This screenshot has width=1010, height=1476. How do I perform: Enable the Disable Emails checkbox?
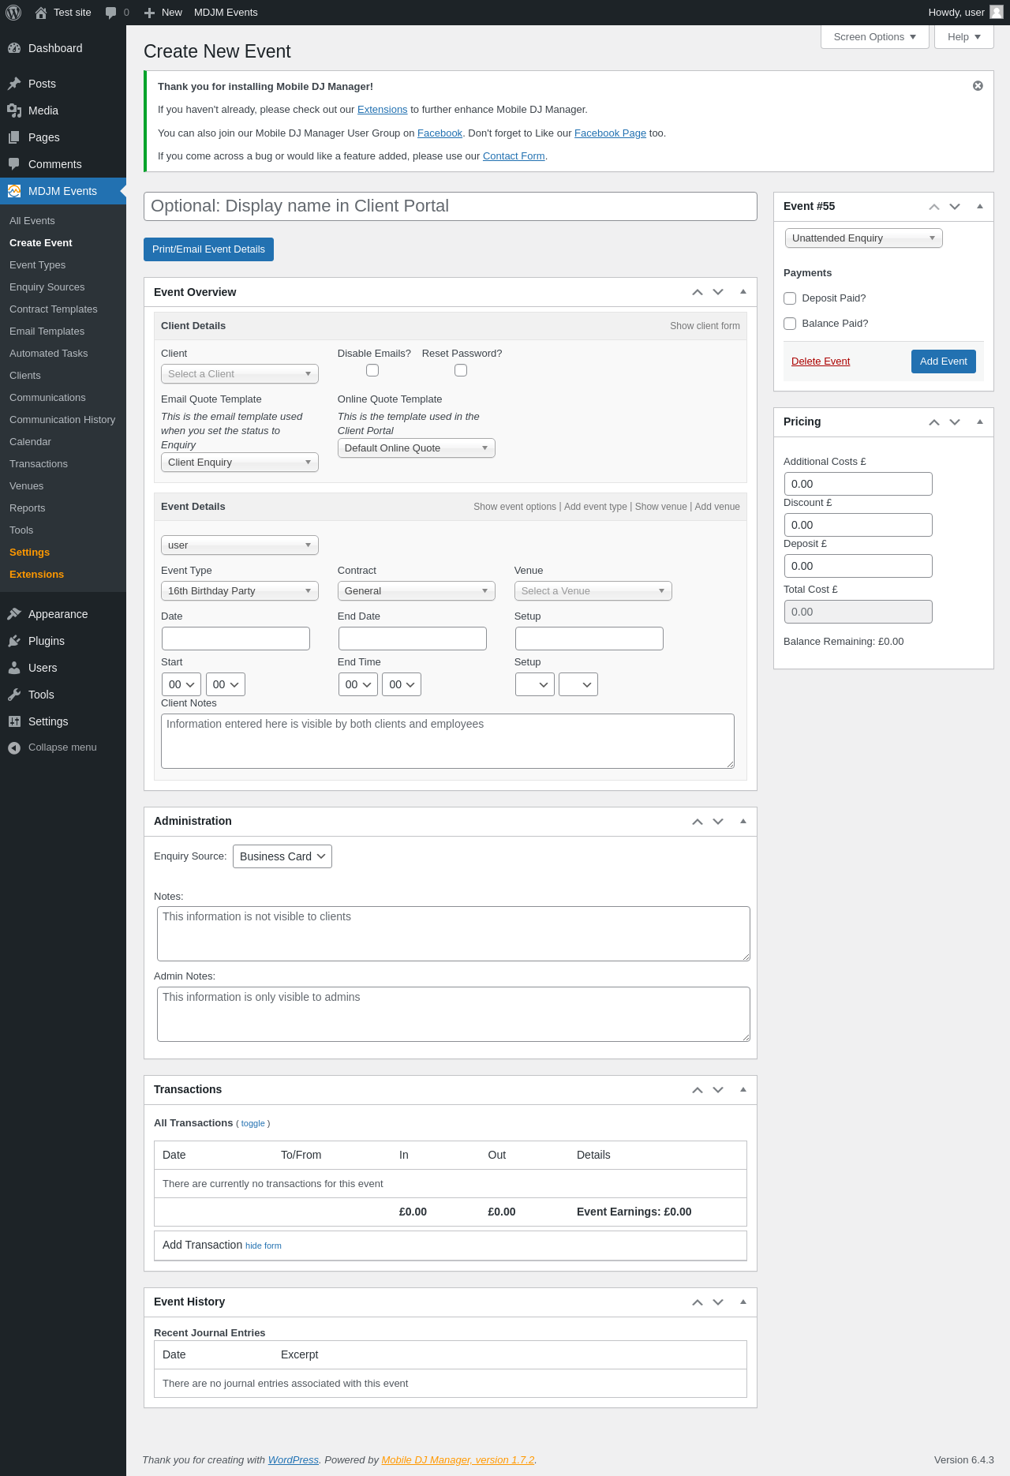click(372, 370)
